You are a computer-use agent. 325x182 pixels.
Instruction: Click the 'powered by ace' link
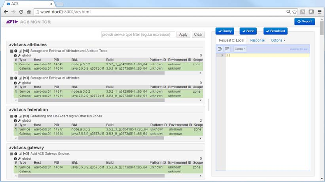[x=299, y=49]
